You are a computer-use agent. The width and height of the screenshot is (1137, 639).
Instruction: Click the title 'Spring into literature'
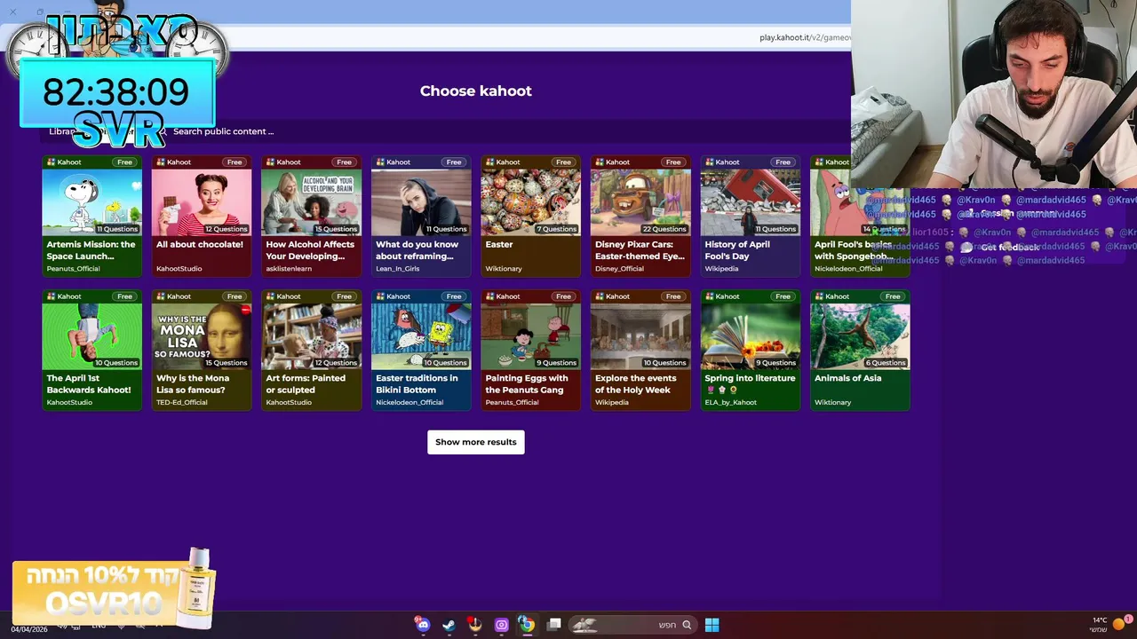[750, 378]
